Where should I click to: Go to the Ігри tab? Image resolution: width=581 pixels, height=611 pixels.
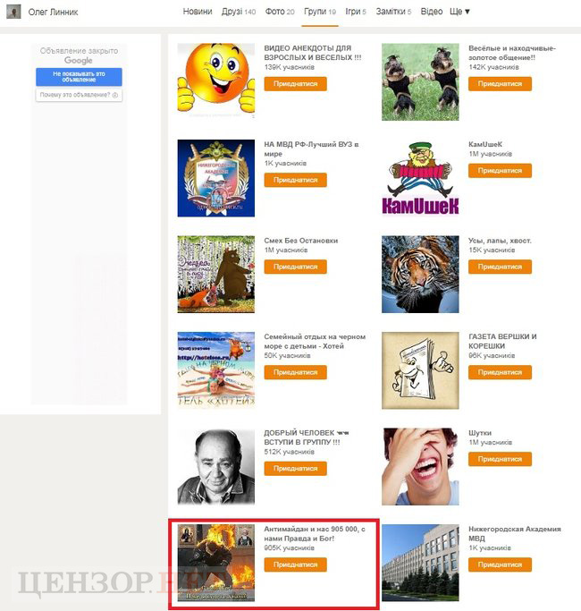[x=356, y=12]
